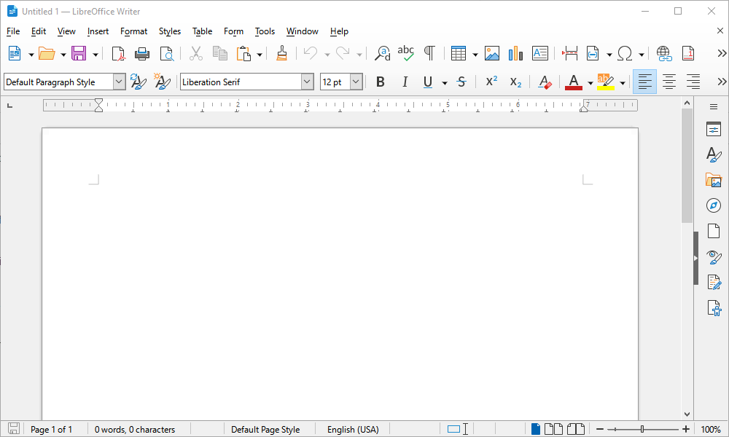Open the Tools menu

264,31
